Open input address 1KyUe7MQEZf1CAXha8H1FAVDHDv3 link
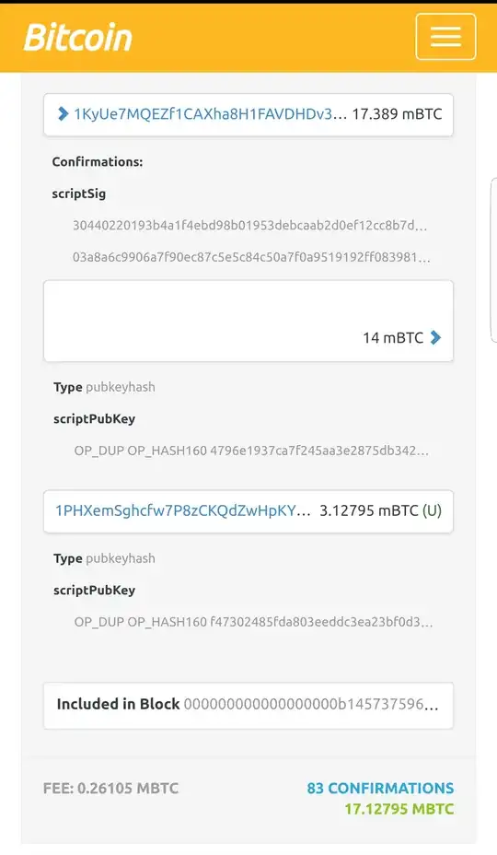This screenshot has height=855, width=497. (211, 113)
